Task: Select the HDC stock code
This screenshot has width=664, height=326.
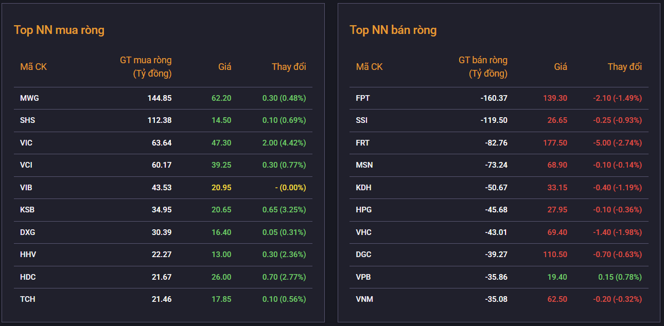Action: (x=28, y=277)
